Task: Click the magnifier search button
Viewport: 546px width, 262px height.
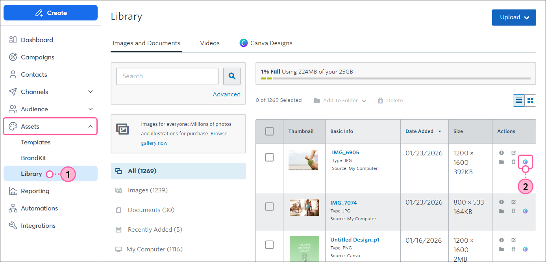Action: [232, 76]
